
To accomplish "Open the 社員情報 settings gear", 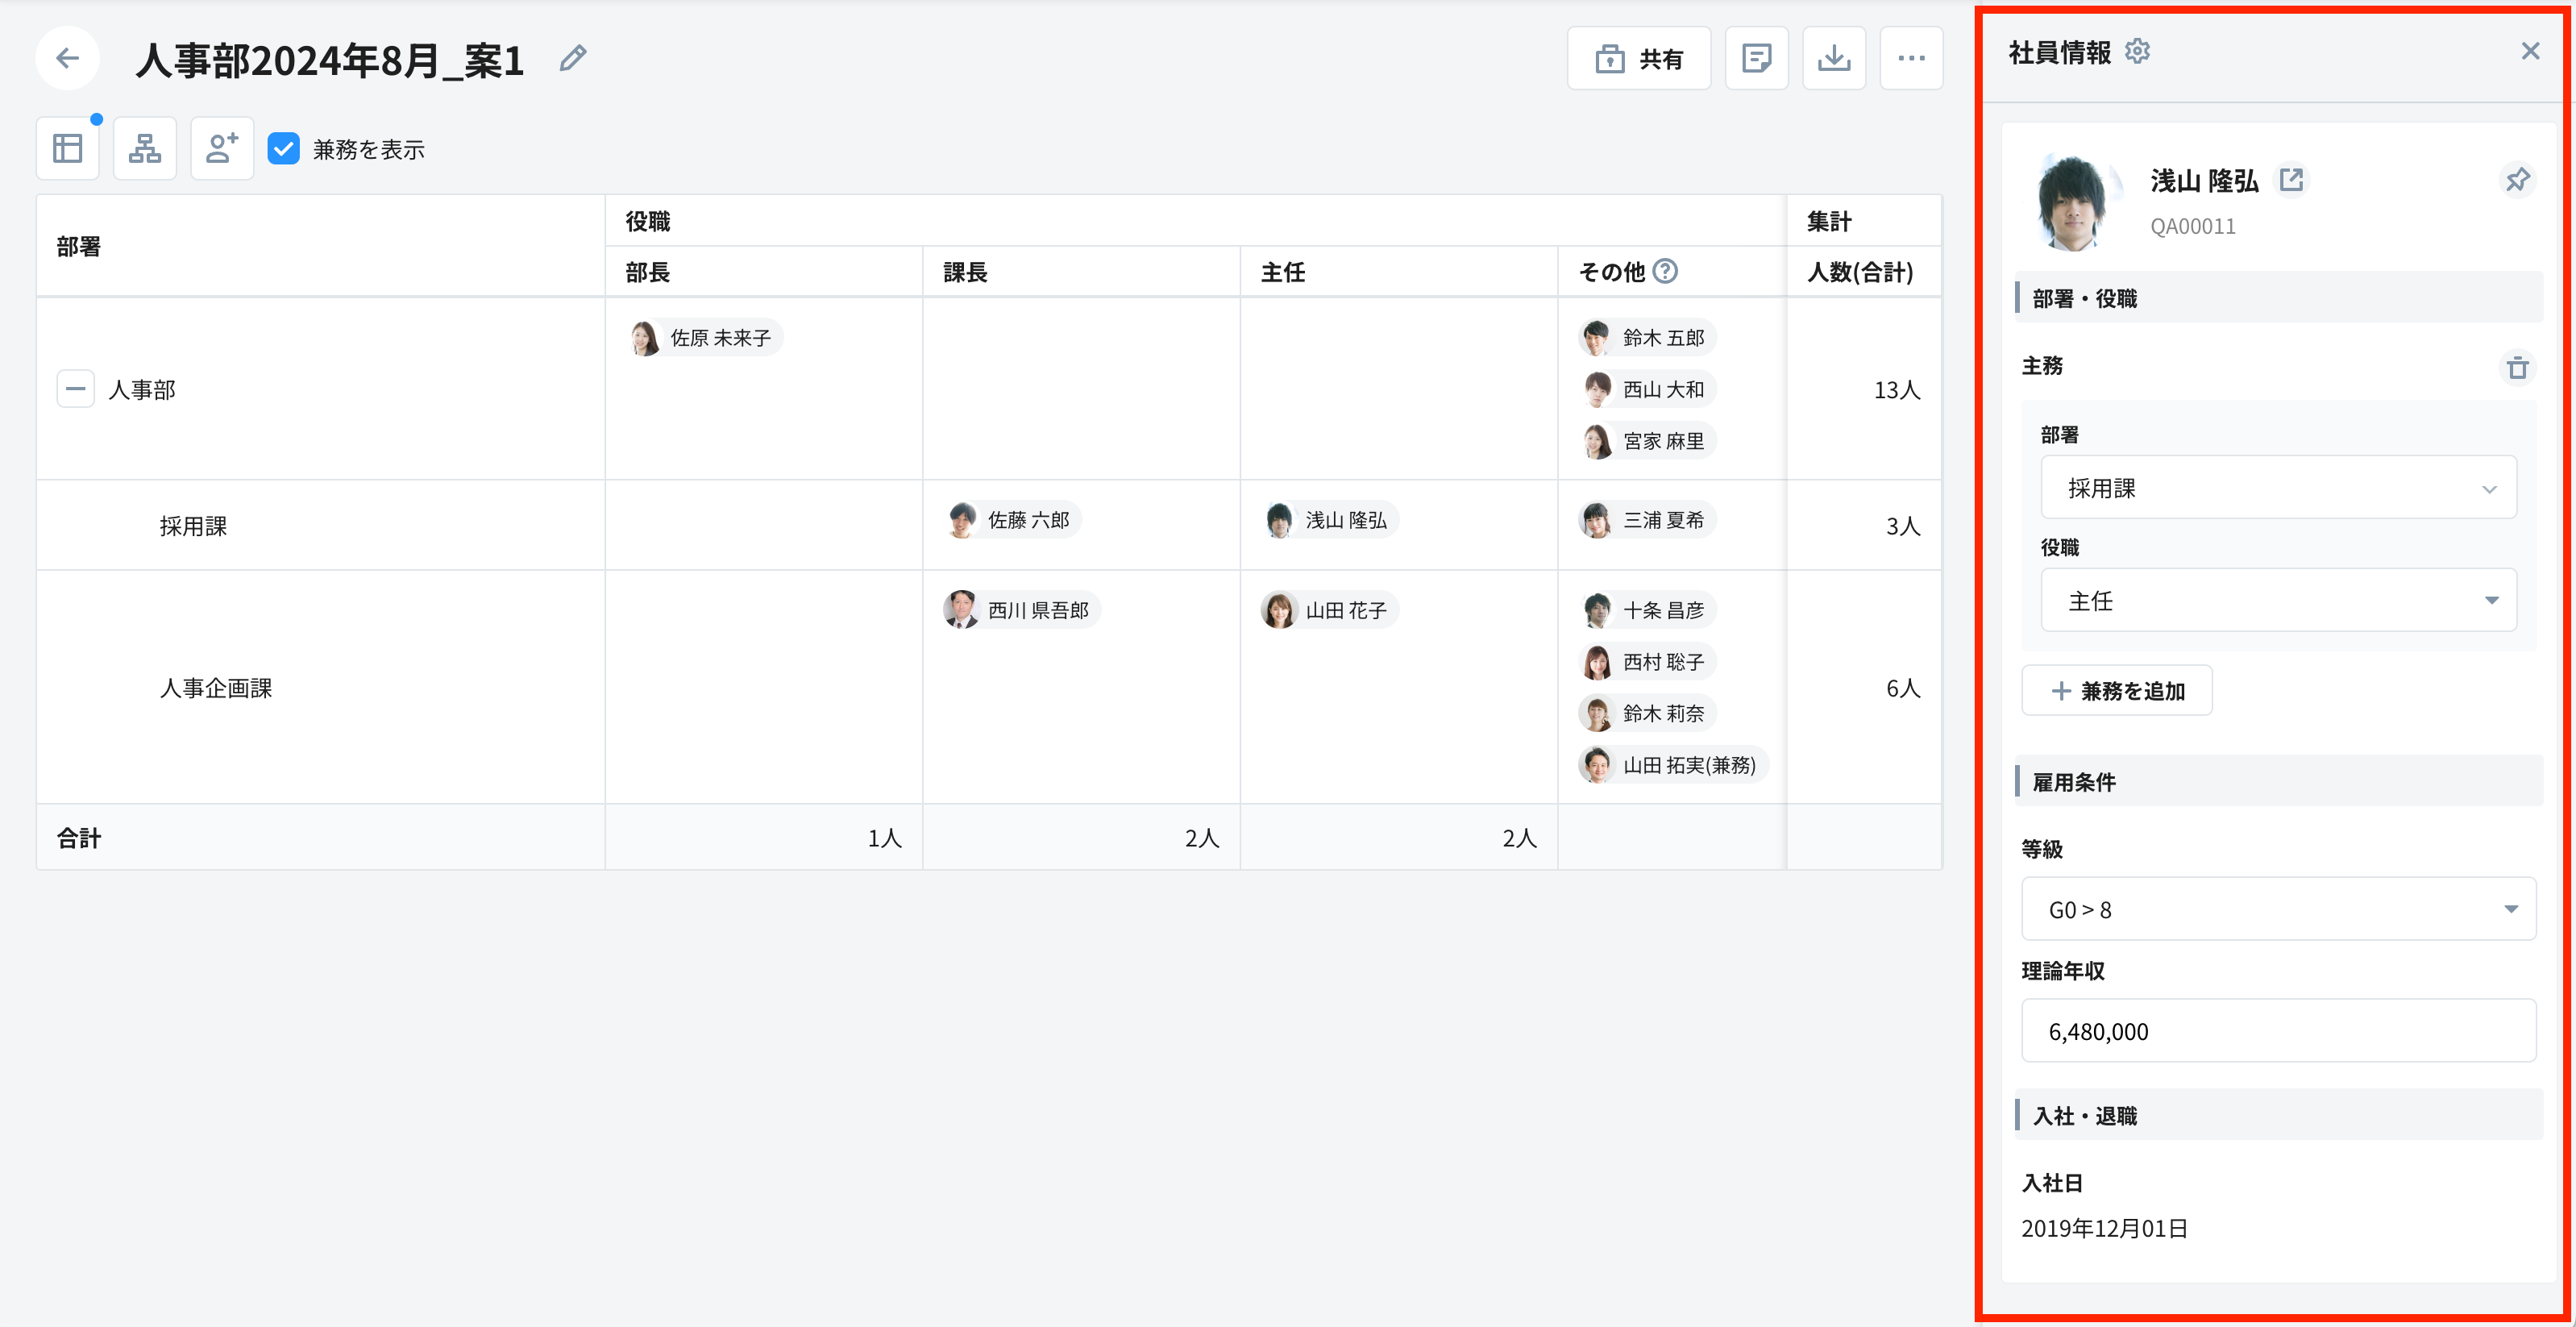I will tap(2137, 51).
